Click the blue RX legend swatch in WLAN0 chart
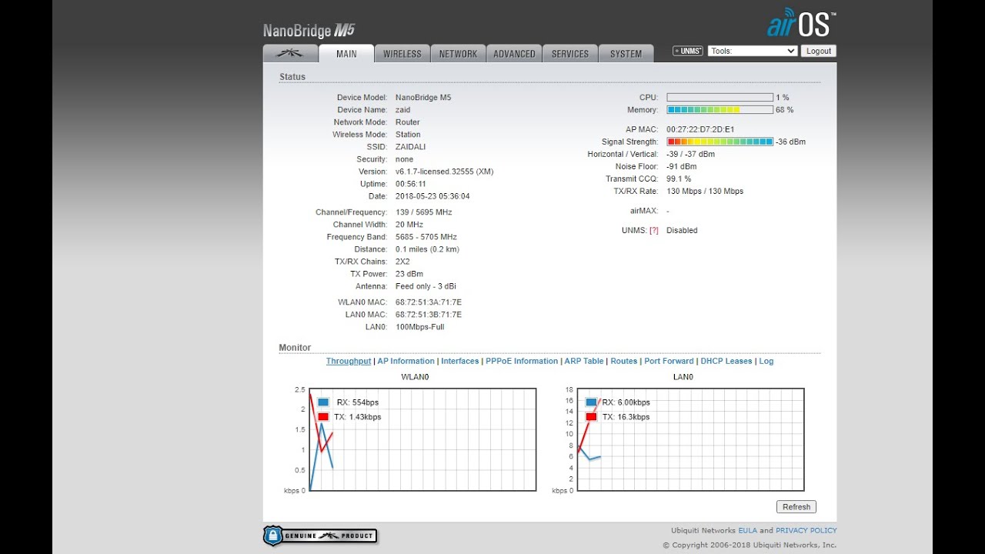985x554 pixels. [323, 402]
